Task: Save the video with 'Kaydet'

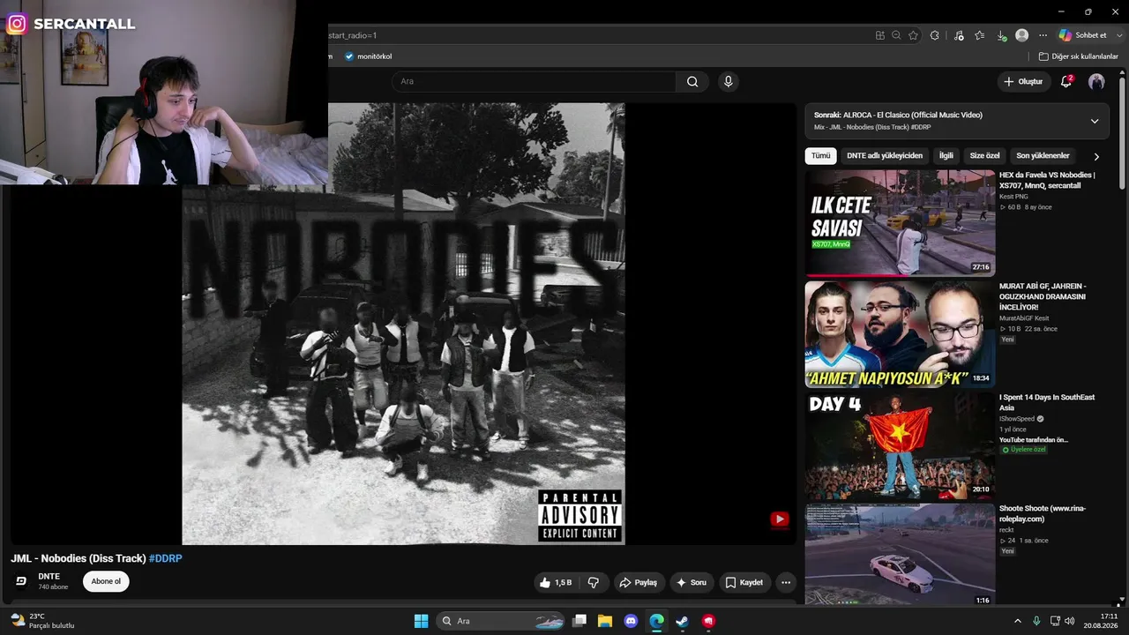Action: click(744, 582)
